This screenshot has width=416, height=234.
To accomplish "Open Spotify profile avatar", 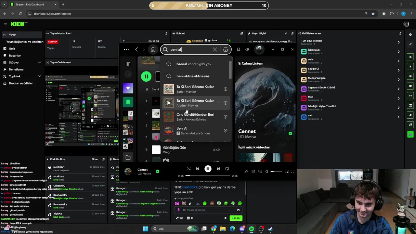I will [259, 49].
